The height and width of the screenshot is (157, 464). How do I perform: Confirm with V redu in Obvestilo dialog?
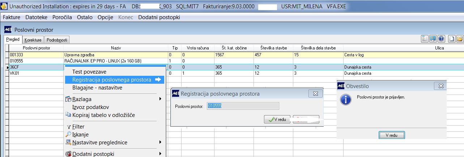tap(392, 135)
